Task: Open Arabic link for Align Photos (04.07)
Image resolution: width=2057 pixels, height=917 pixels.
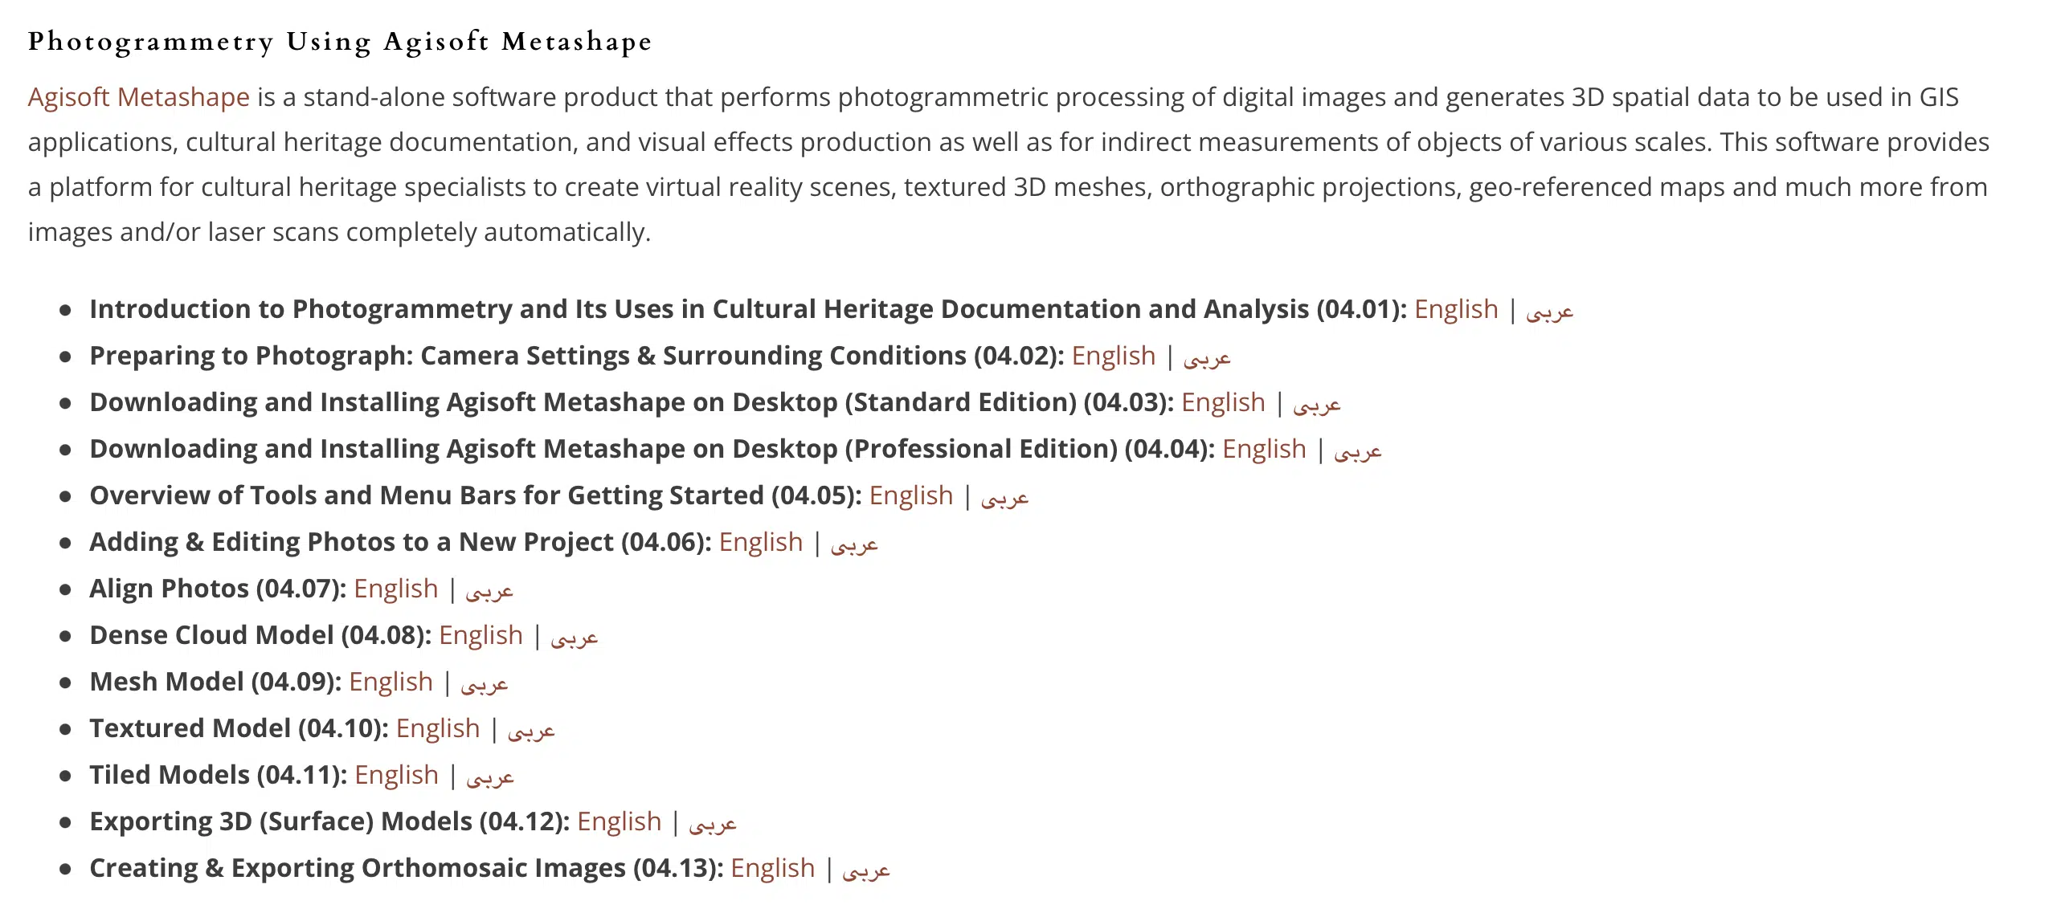Action: point(489,591)
